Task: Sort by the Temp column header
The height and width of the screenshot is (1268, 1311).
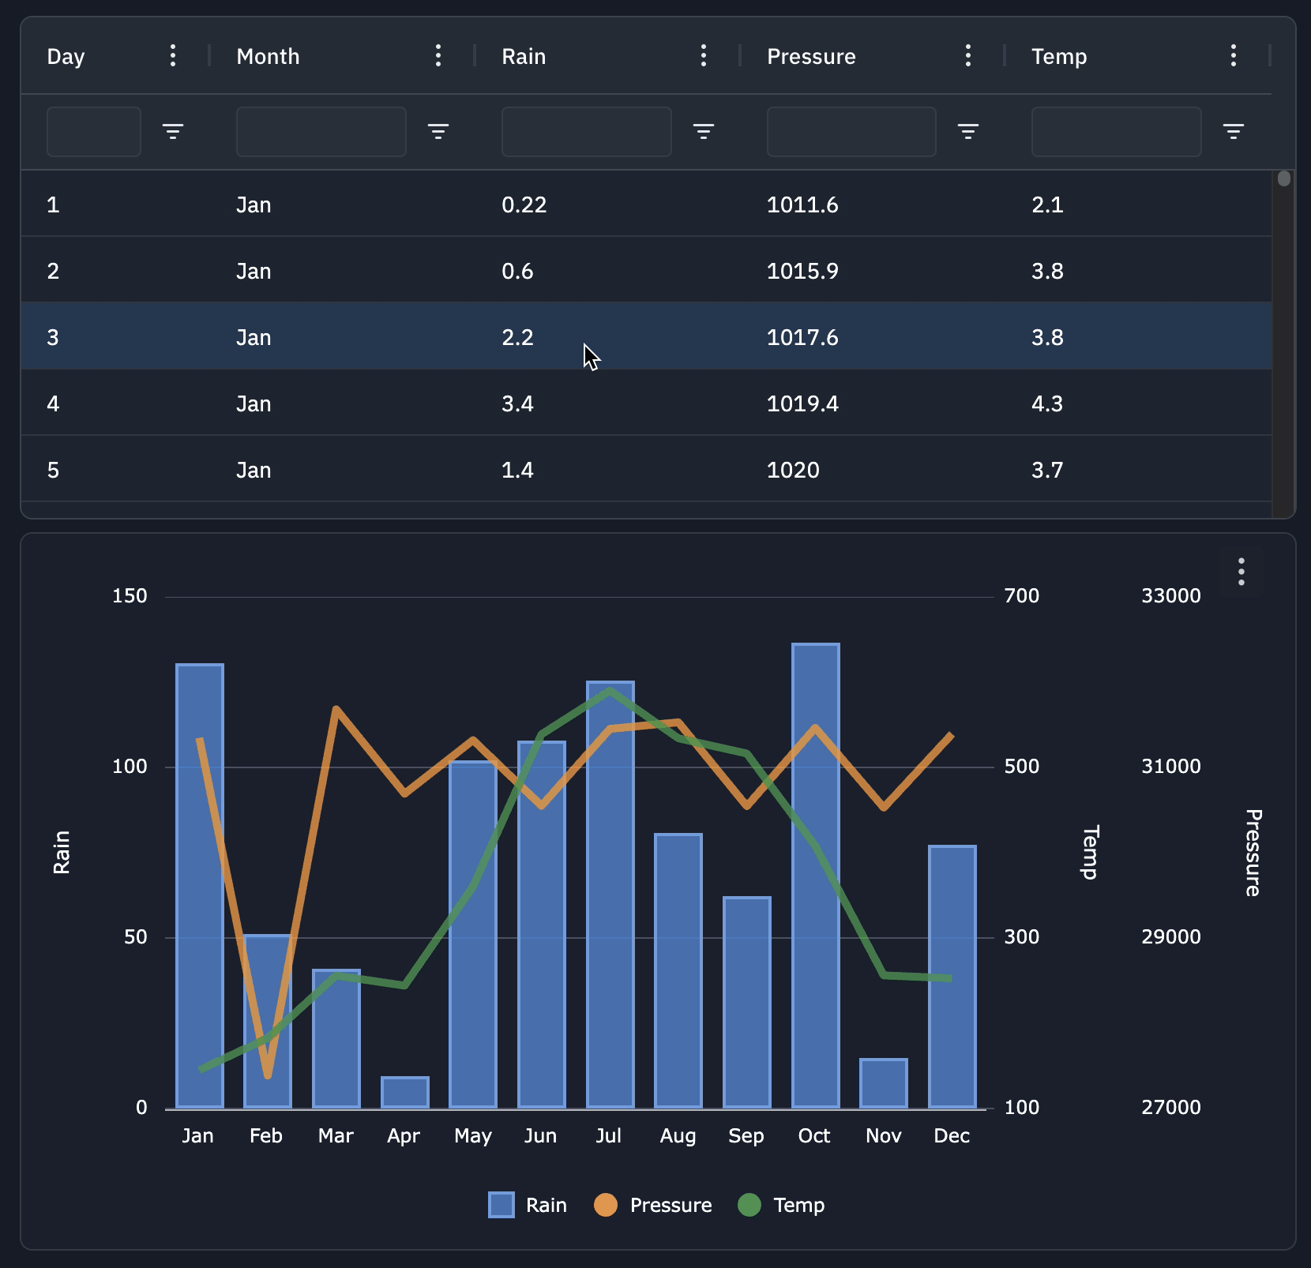Action: (1059, 57)
